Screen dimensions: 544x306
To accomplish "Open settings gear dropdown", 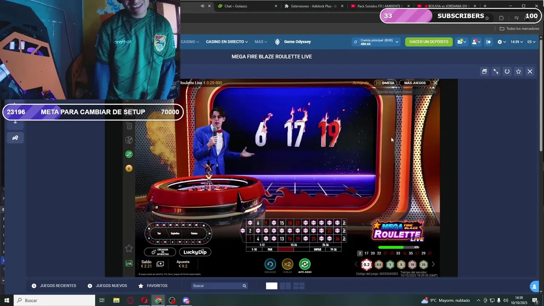I will 501,42.
